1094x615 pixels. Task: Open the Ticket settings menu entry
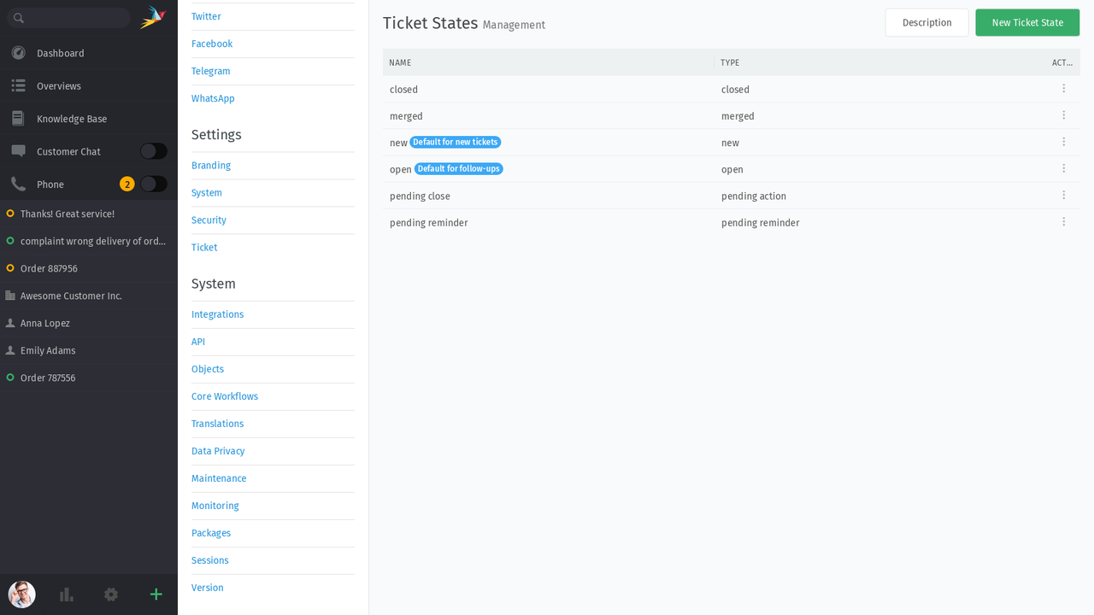(204, 247)
